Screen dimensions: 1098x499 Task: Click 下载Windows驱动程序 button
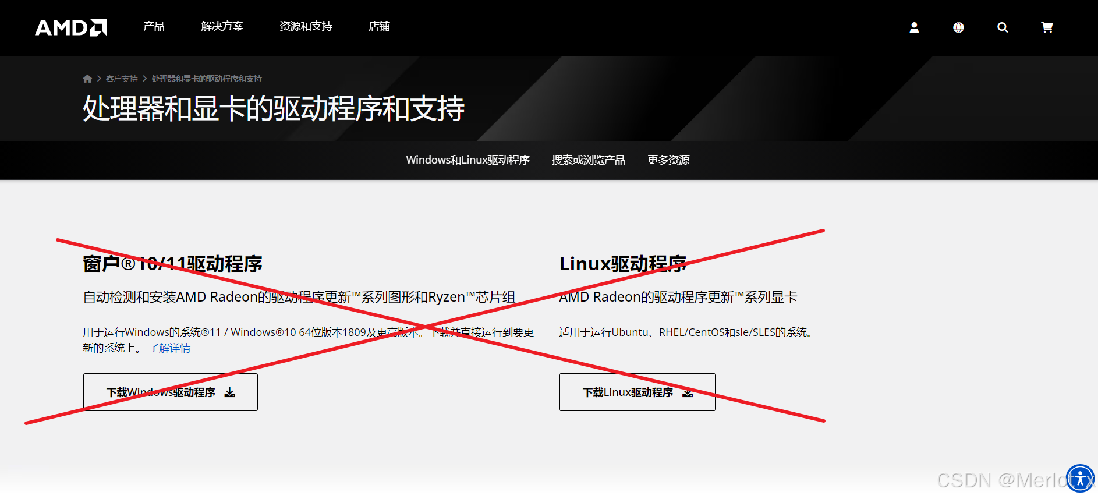point(171,392)
